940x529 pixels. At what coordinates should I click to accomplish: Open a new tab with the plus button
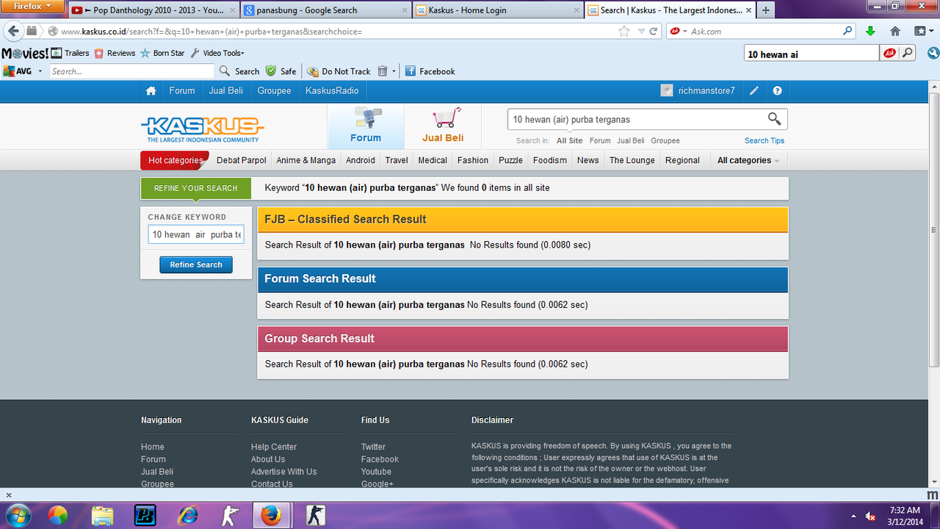point(766,10)
